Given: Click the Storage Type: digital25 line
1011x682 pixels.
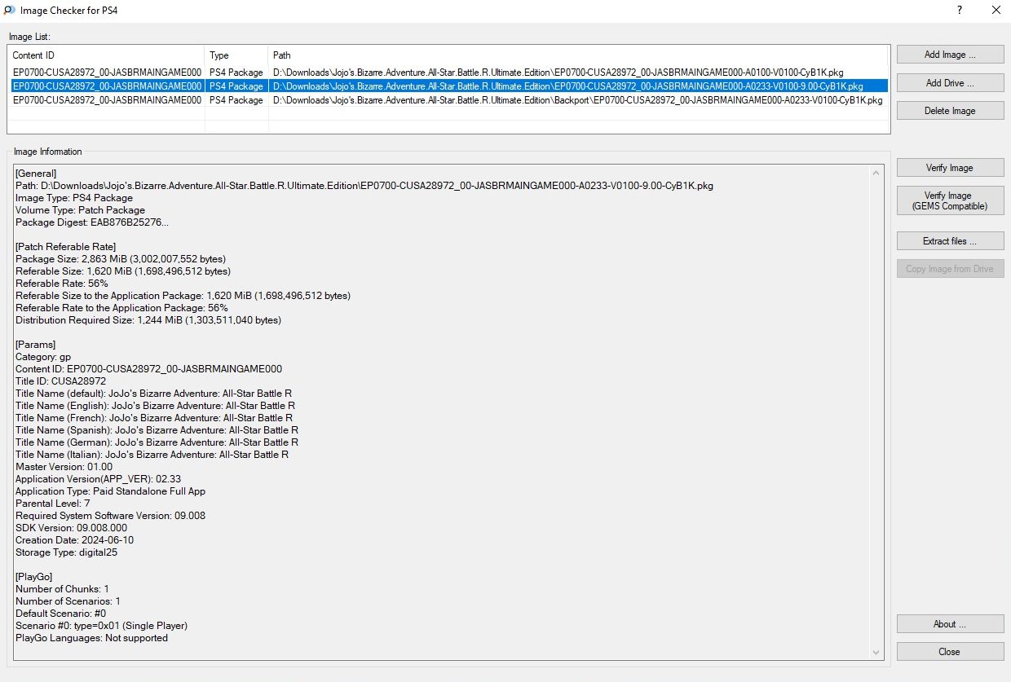Looking at the screenshot, I should (68, 552).
